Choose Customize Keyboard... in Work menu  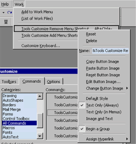tap(40, 46)
